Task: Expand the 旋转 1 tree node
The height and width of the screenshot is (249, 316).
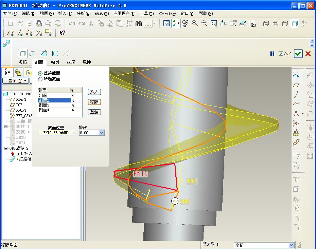Action: click(6, 127)
